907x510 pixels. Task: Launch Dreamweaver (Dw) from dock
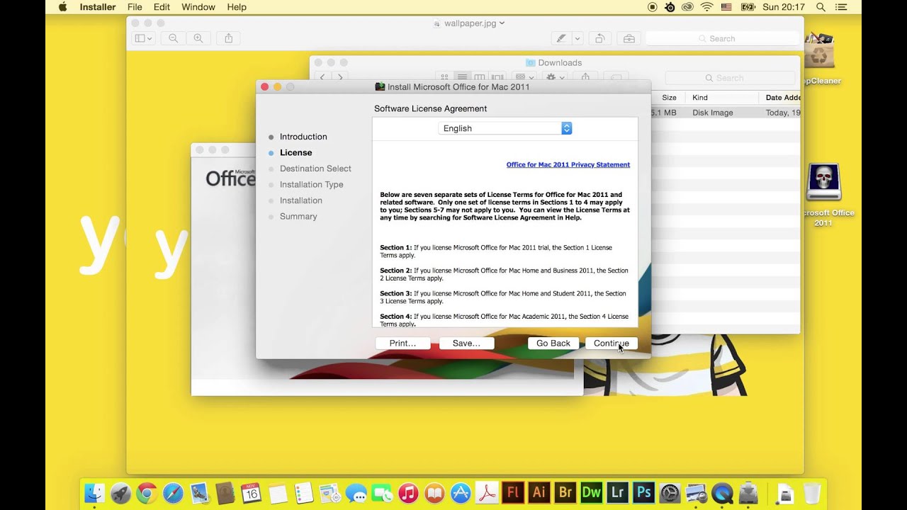[591, 492]
